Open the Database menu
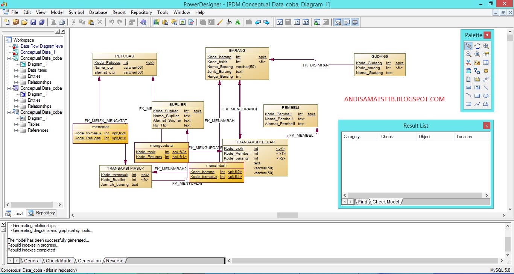The height and width of the screenshot is (274, 514). coord(98,12)
